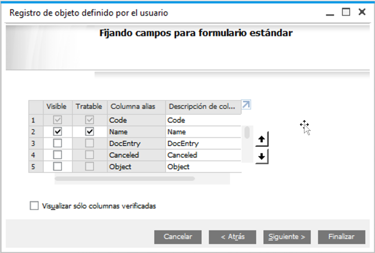Viewport: 375px width, 253px height.
Task: Select row number 4 header
Action: pyautogui.click(x=36, y=155)
